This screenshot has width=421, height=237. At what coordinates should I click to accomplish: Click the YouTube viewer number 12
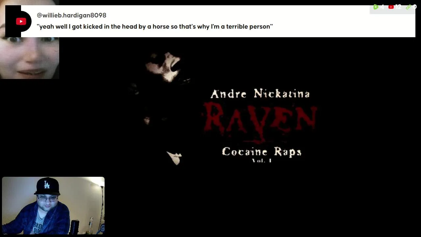(398, 7)
